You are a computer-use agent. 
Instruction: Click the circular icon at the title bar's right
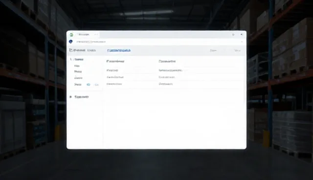pyautogui.click(x=233, y=35)
